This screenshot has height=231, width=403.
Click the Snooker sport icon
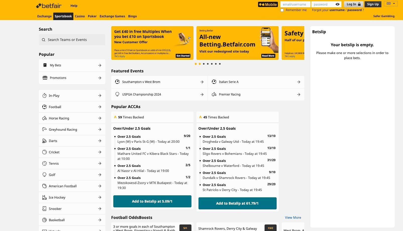point(44,209)
